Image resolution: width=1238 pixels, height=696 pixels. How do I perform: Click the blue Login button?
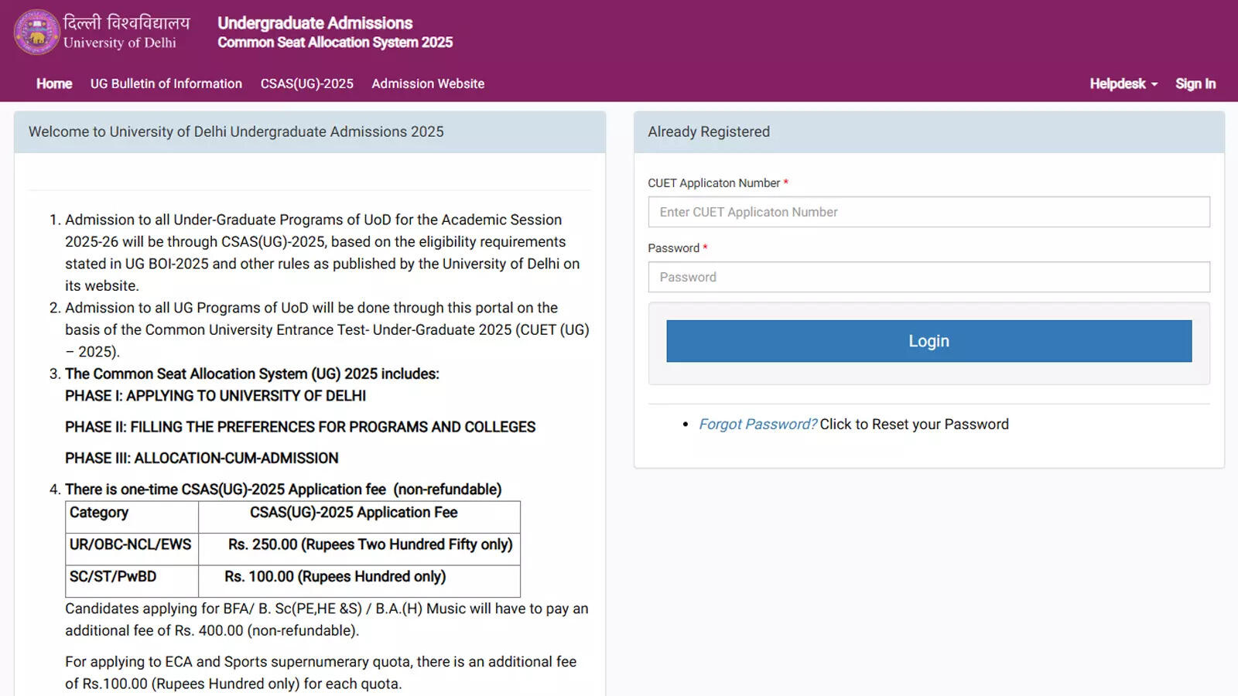pyautogui.click(x=929, y=341)
